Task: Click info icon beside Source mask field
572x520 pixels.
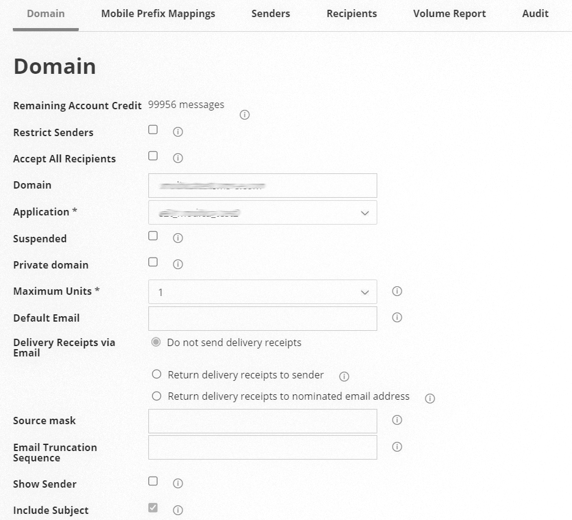Action: click(397, 420)
